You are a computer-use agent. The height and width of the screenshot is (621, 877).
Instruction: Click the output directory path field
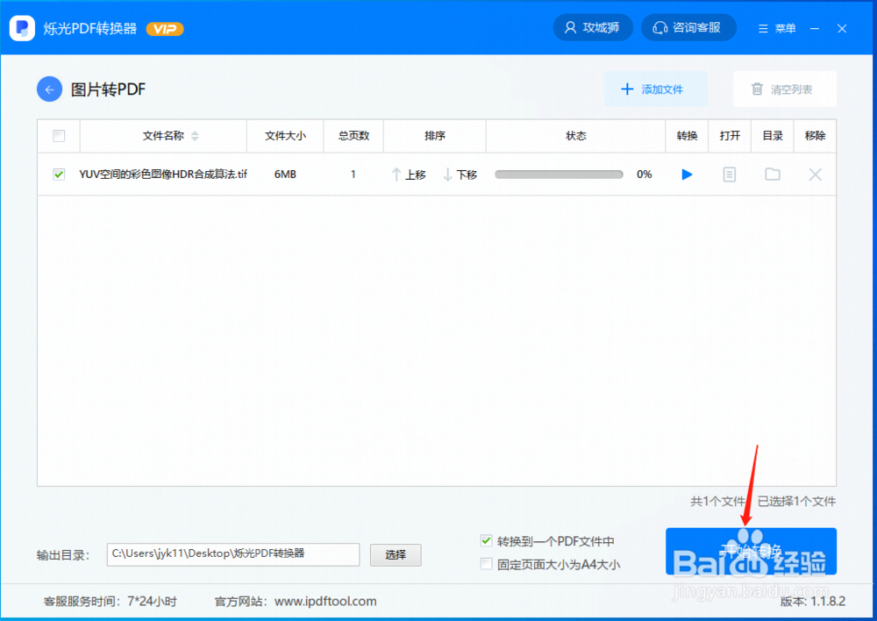click(232, 554)
